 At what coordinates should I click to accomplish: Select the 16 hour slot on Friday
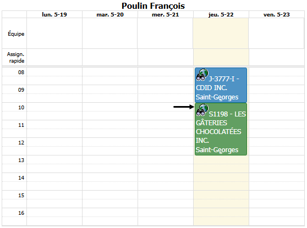pos(276,217)
